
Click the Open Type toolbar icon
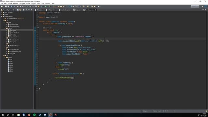[x=58, y=6]
